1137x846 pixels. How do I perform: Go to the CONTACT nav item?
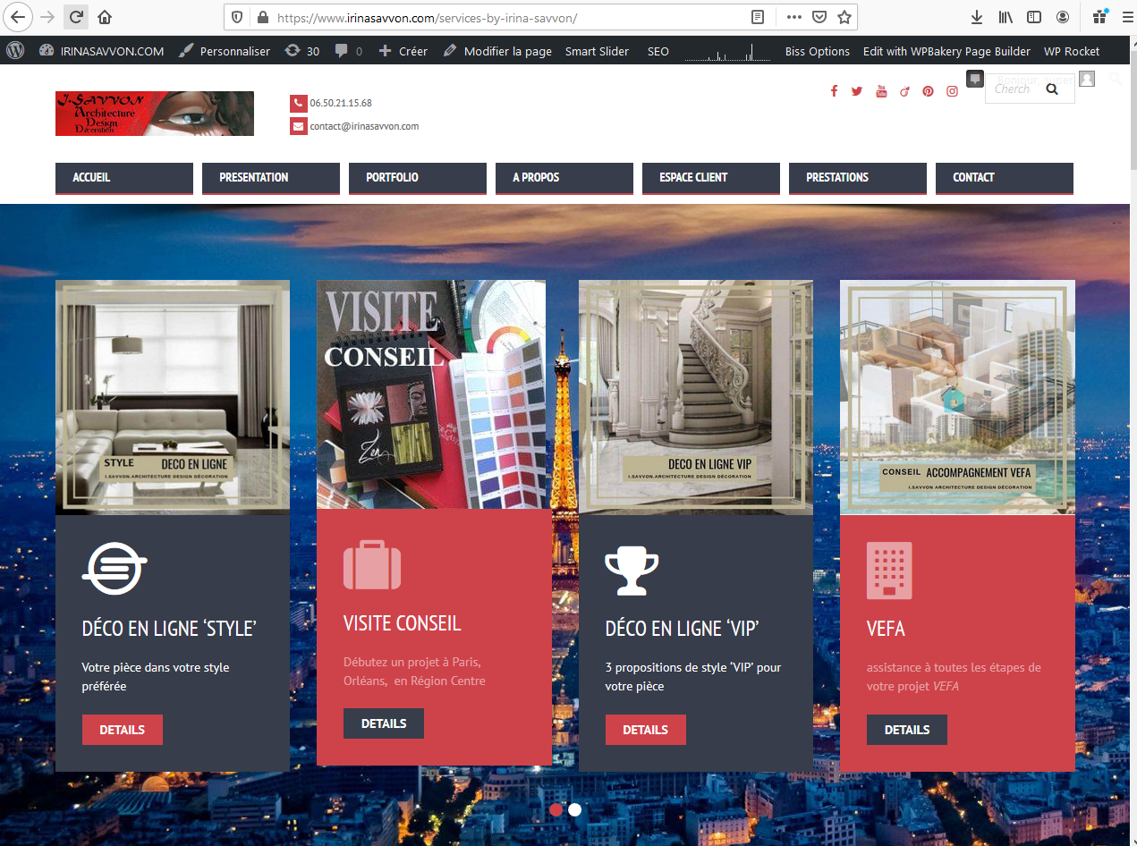tap(1005, 178)
